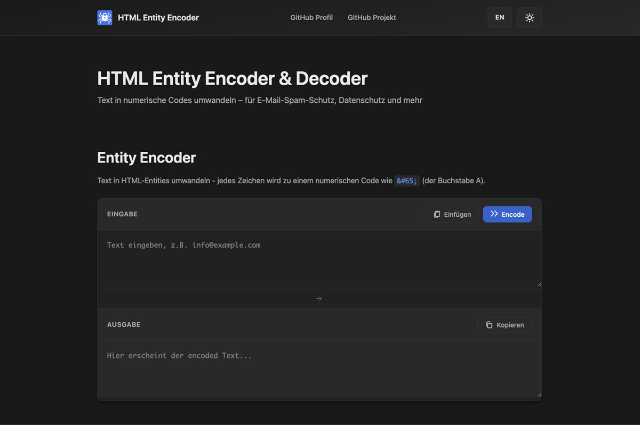Click the Einfügen paste button

pos(452,214)
